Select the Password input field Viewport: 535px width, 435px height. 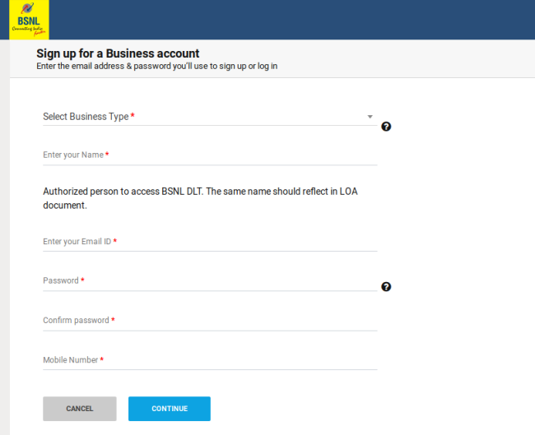210,280
